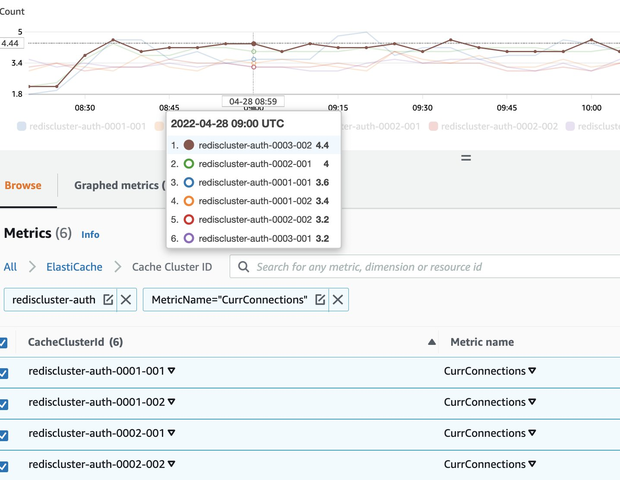This screenshot has width=620, height=480.
Task: Select rediscluster-auth-0002-001 in the tooltip
Action: (x=254, y=164)
